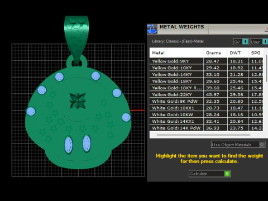The image size is (268, 201).
Task: Open the Use Object Materials dropdown
Action: pos(238,145)
